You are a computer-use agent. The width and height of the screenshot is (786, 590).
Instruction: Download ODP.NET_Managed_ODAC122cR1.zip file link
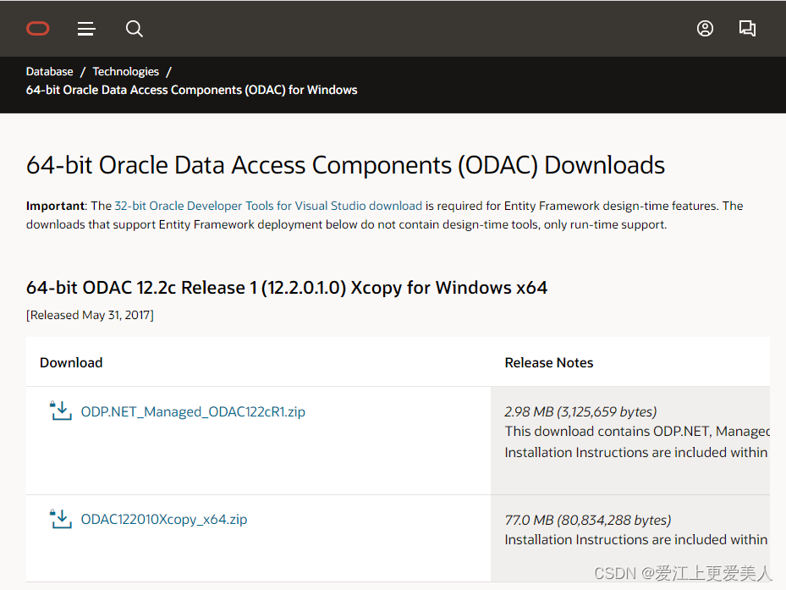point(193,412)
